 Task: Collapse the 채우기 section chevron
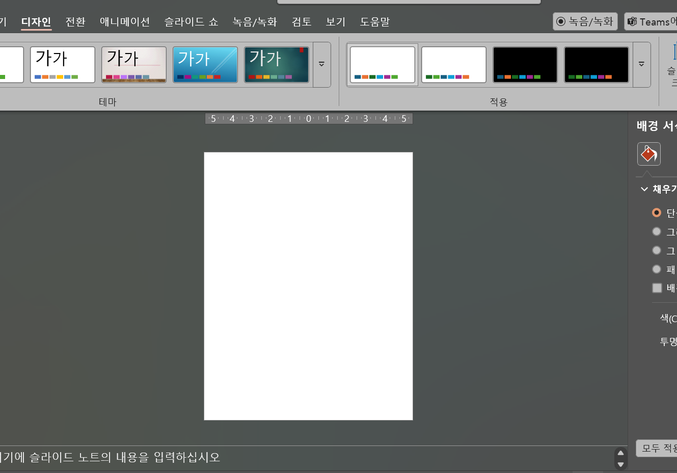pos(644,189)
